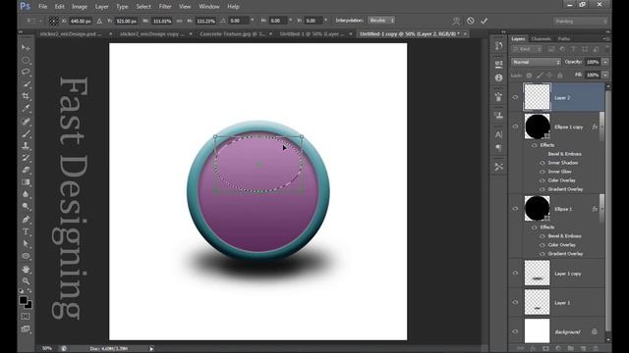Select the Ellipse shape tool
This screenshot has width=629, height=353.
pyautogui.click(x=27, y=256)
